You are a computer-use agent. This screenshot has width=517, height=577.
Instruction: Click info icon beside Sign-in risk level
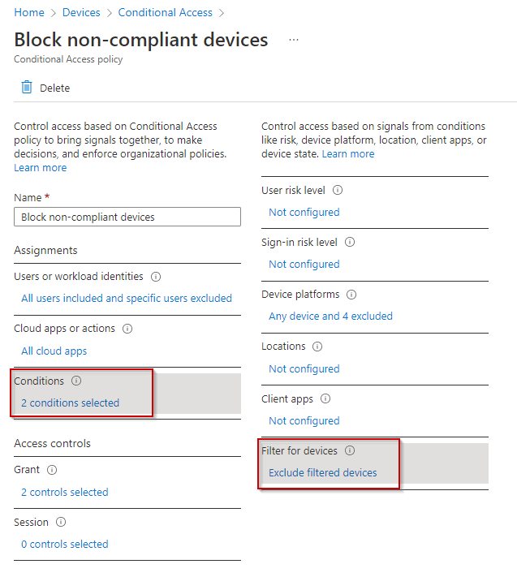pos(350,242)
